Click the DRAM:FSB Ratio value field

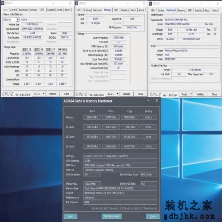click(148, 184)
